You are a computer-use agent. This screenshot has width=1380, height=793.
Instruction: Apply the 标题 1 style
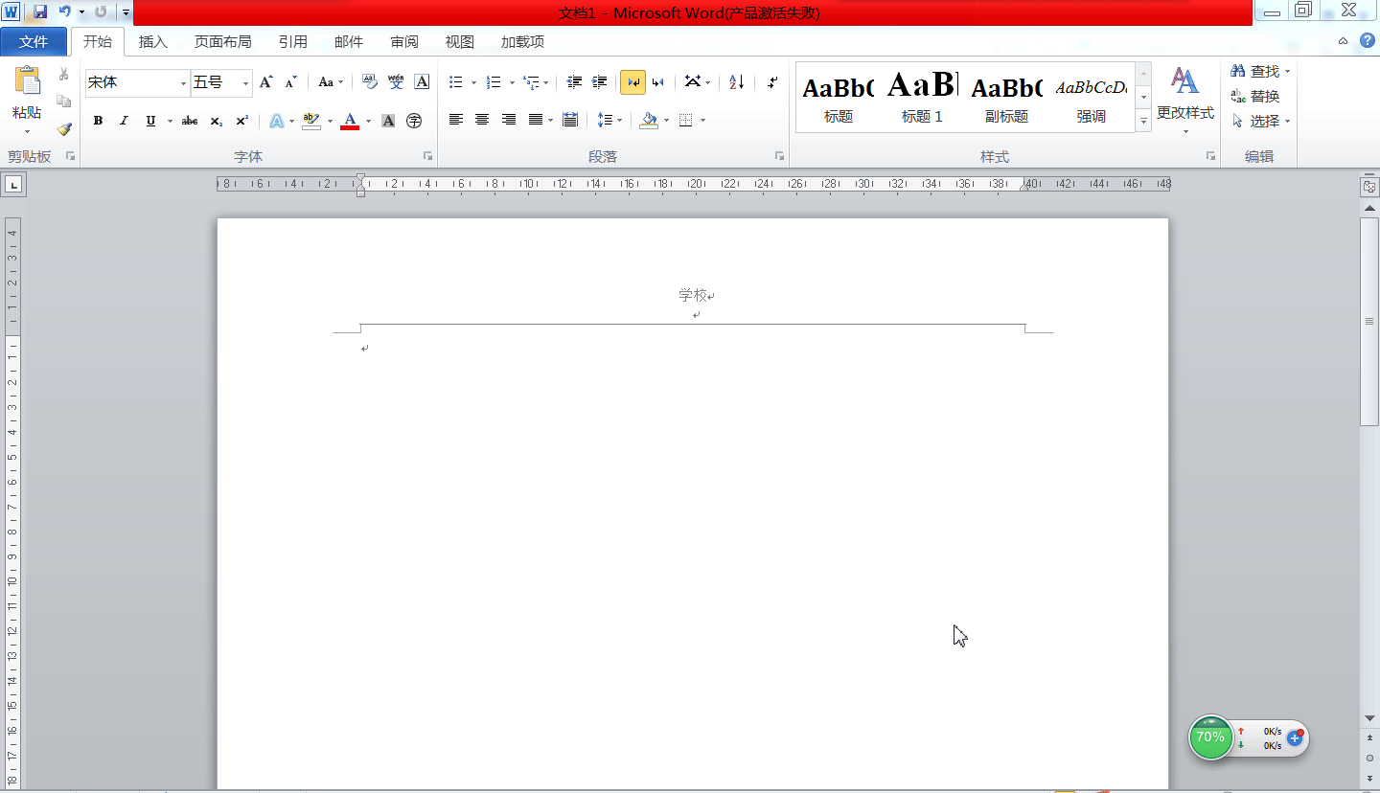click(x=922, y=98)
